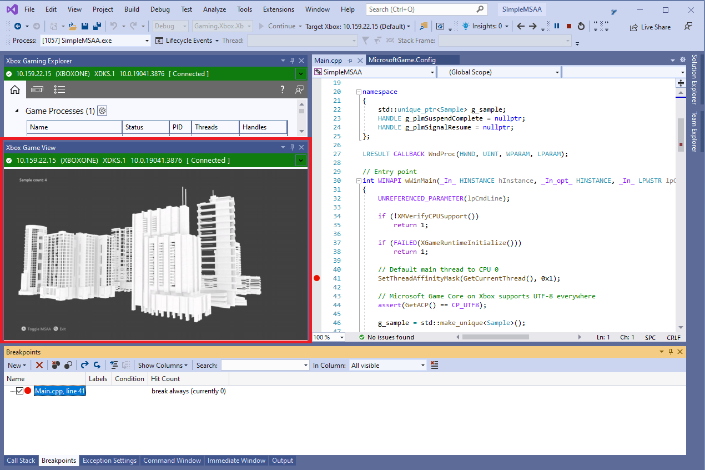This screenshot has height=470, width=705.
Task: Collapse the namespace block at line 20
Action: (359, 92)
